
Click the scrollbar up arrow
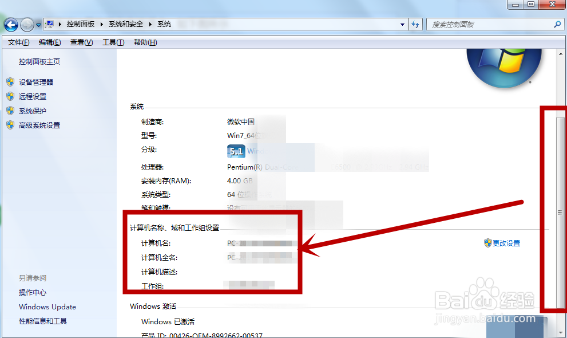pyautogui.click(x=561, y=54)
